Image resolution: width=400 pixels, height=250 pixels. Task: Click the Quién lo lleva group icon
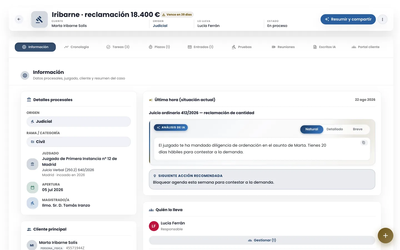coord(151,210)
